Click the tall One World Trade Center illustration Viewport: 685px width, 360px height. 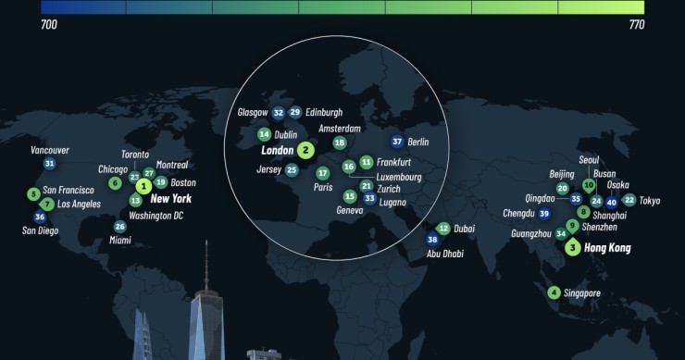[206, 302]
